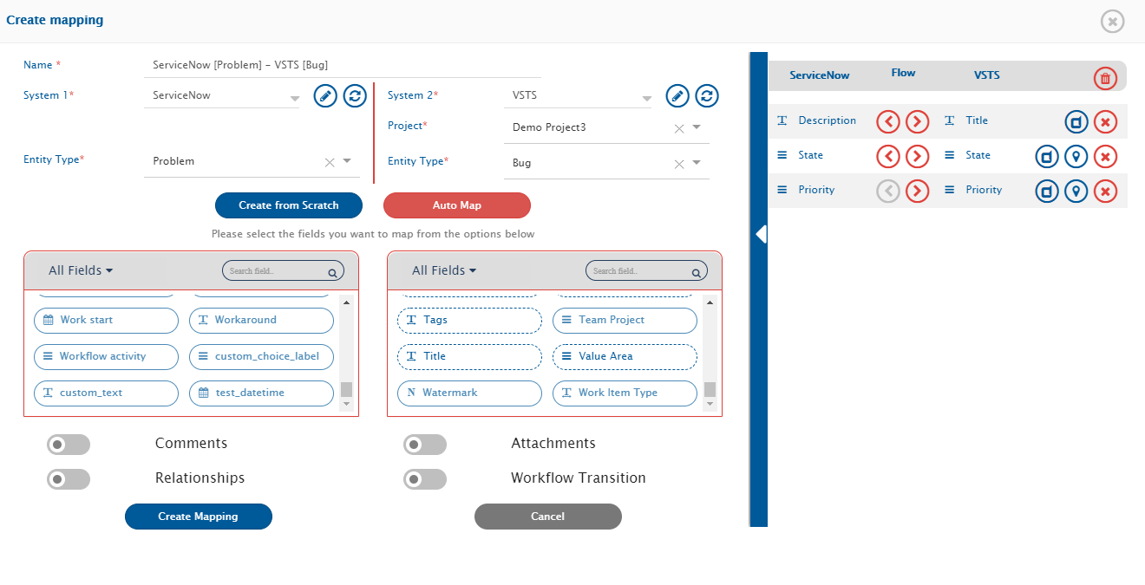Click the right flow arrow for State mapping
The image size is (1145, 585).
point(917,156)
